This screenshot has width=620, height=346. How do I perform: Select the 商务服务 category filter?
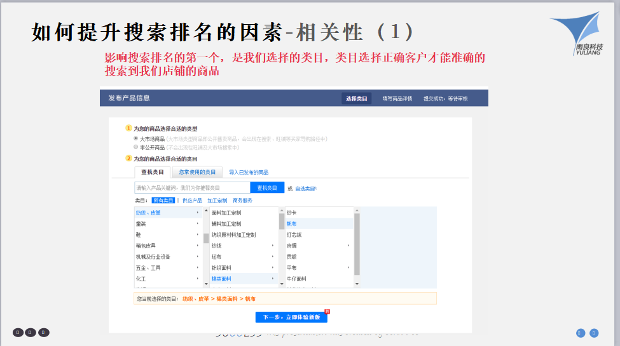tap(242, 201)
